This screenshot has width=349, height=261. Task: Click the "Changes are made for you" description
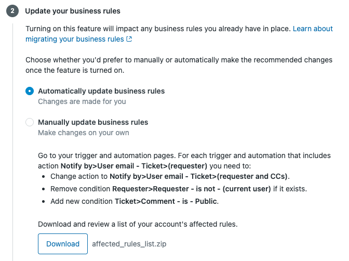pyautogui.click(x=82, y=101)
